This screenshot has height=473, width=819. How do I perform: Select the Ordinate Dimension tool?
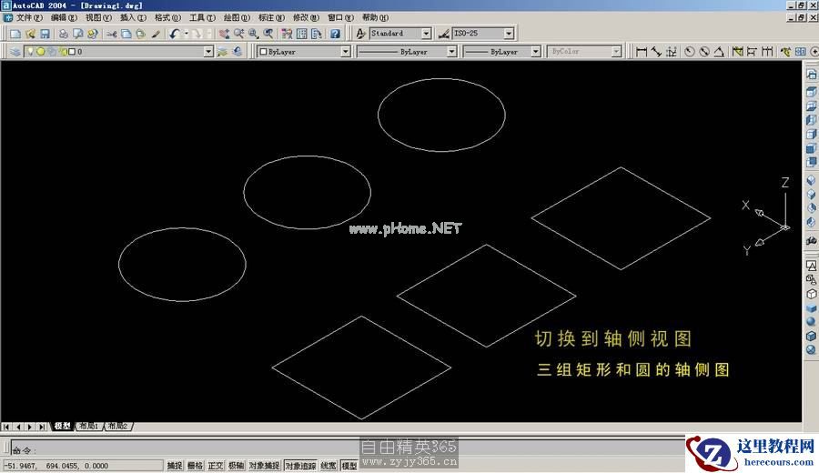click(672, 52)
